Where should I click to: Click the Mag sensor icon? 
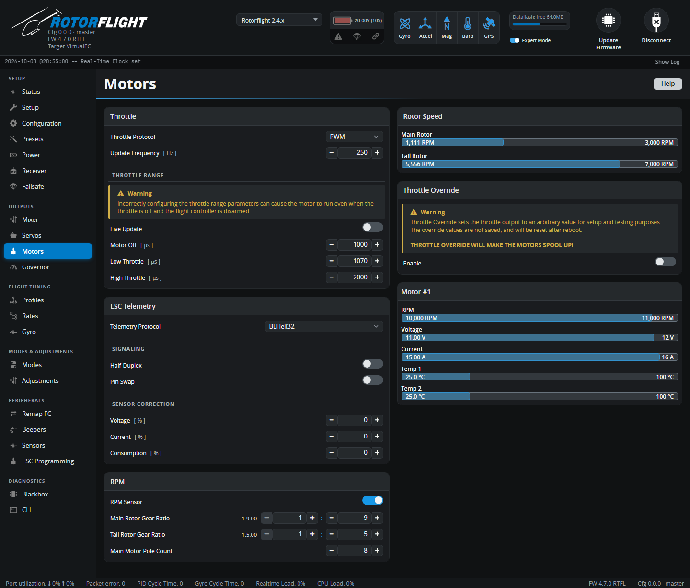[x=447, y=23]
